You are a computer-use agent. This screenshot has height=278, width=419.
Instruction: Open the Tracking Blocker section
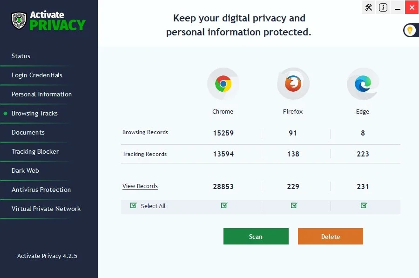(x=35, y=151)
